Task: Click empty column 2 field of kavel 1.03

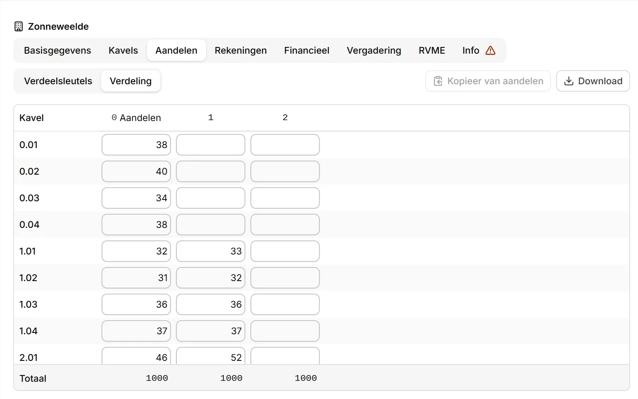Action: pyautogui.click(x=285, y=305)
